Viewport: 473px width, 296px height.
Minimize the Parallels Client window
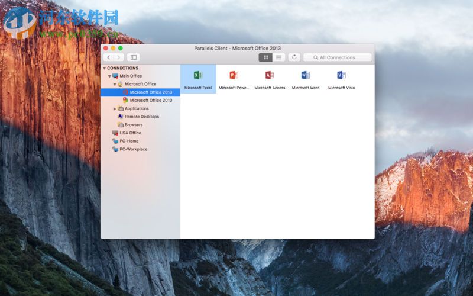[113, 48]
